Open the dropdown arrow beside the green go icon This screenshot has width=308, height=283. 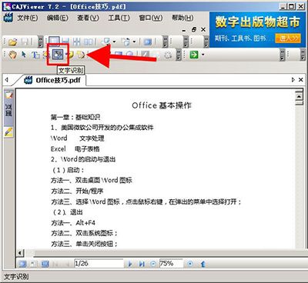point(203,55)
